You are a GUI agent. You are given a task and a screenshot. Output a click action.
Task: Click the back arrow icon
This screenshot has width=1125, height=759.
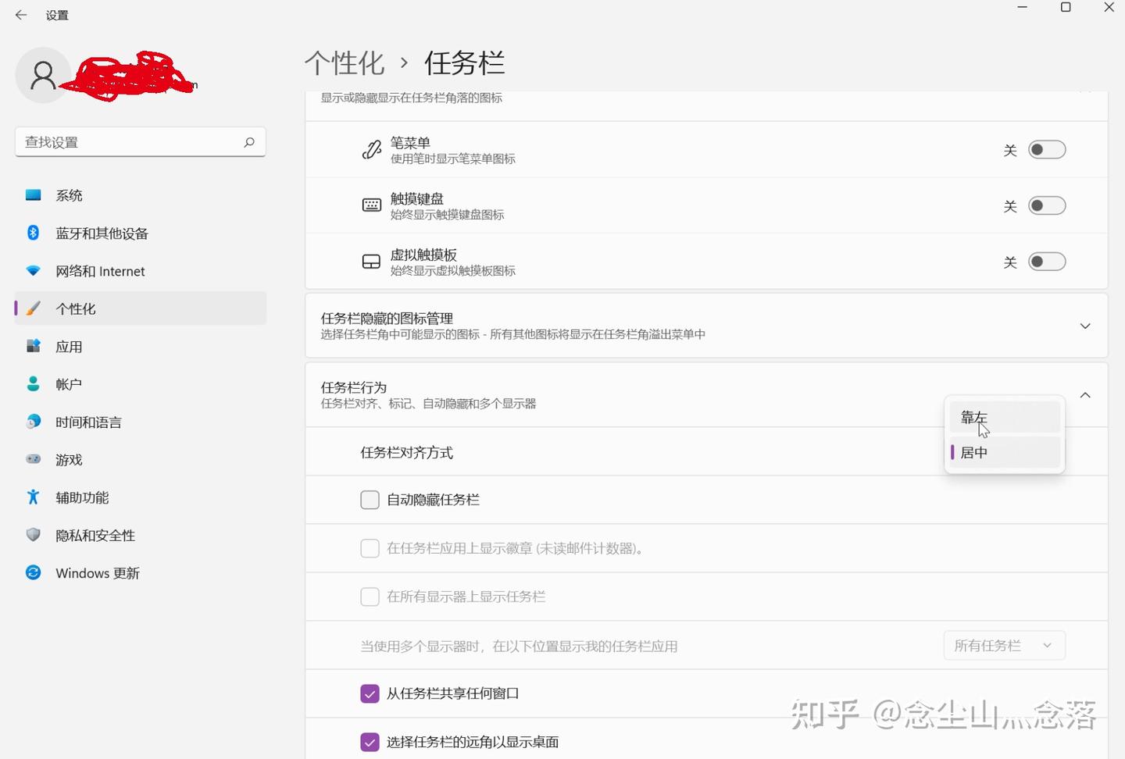pos(21,15)
